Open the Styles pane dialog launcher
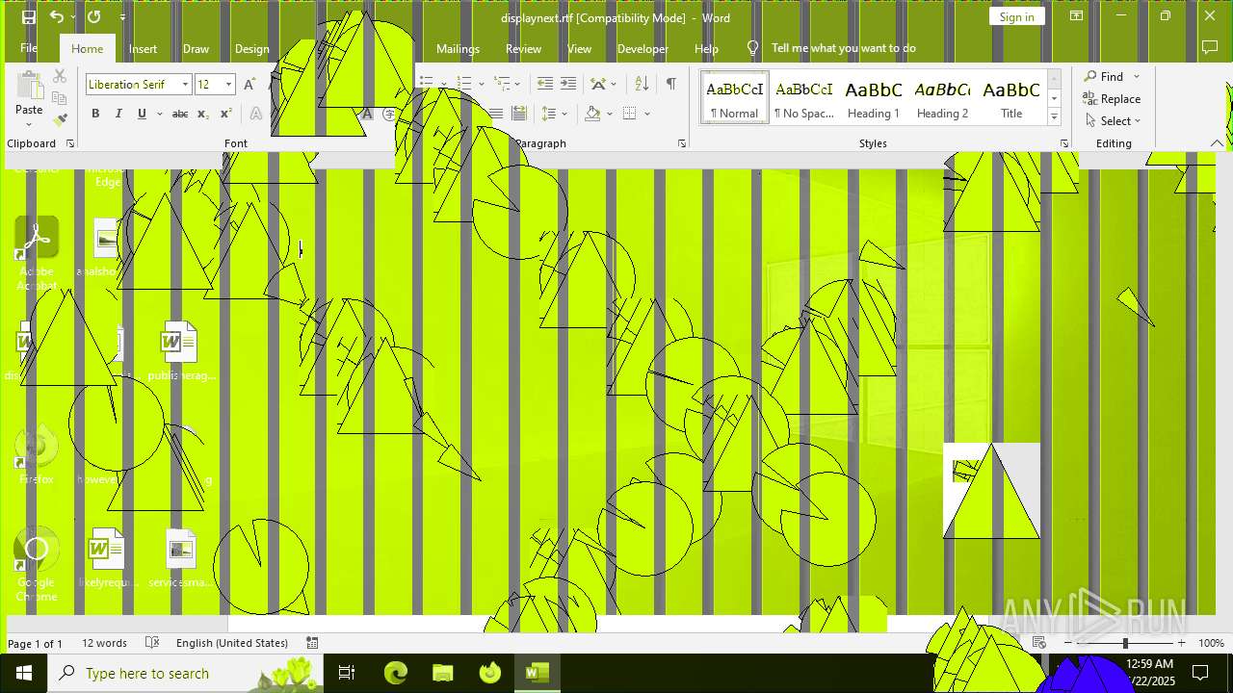 point(1063,143)
